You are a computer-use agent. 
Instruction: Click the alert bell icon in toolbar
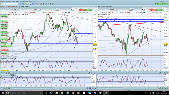(27, 4)
